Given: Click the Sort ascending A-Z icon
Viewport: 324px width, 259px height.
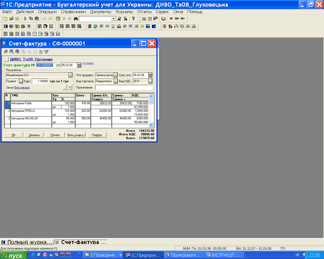Looking at the screenshot, I should point(29,52).
